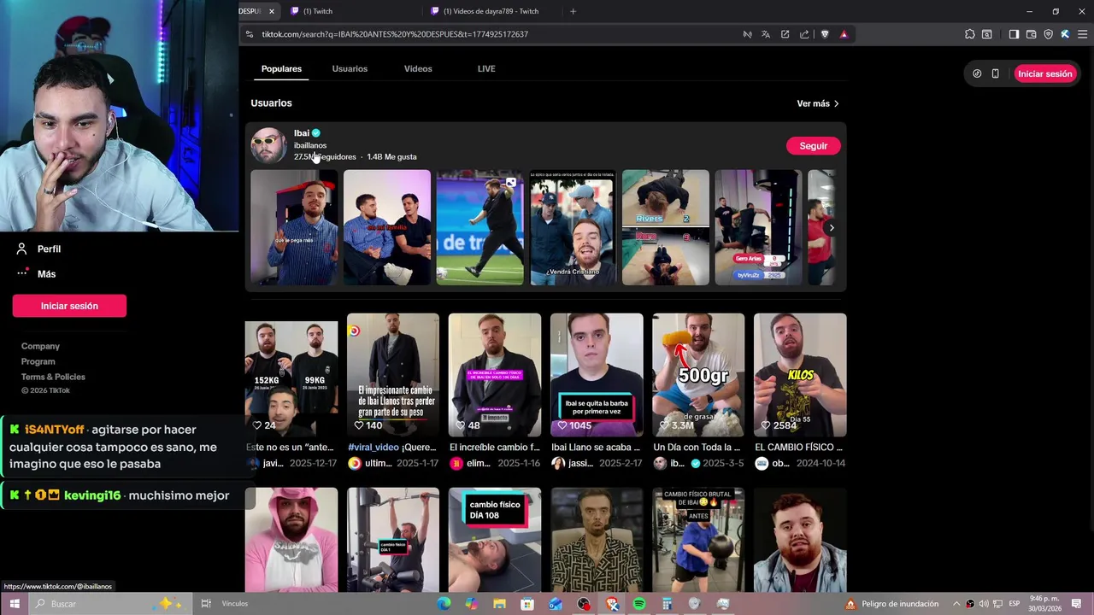Image resolution: width=1094 pixels, height=615 pixels.
Task: Open the 500gr de grasa video
Action: pos(698,375)
